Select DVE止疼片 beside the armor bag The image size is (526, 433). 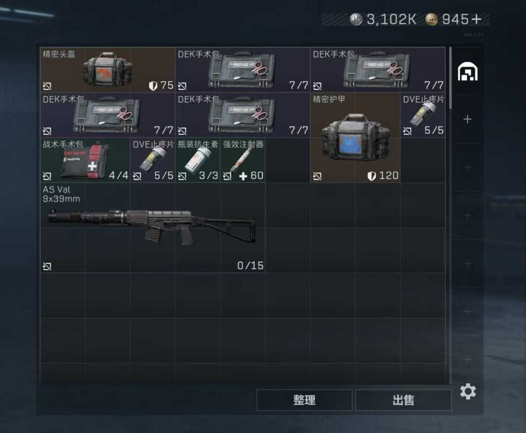pos(423,115)
